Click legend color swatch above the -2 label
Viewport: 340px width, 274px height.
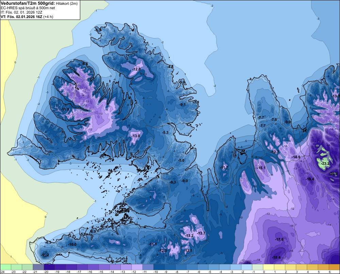pyautogui.click(x=247, y=267)
